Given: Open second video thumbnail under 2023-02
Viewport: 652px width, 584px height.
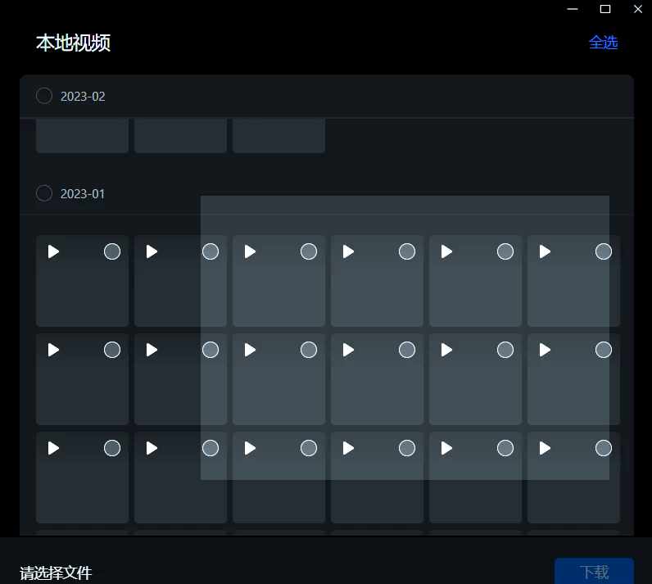Looking at the screenshot, I should pyautogui.click(x=180, y=135).
